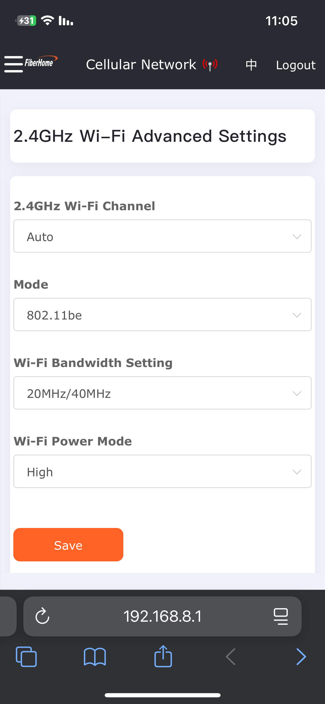Reload the page with refresh icon
The image size is (325, 704).
coord(42,616)
